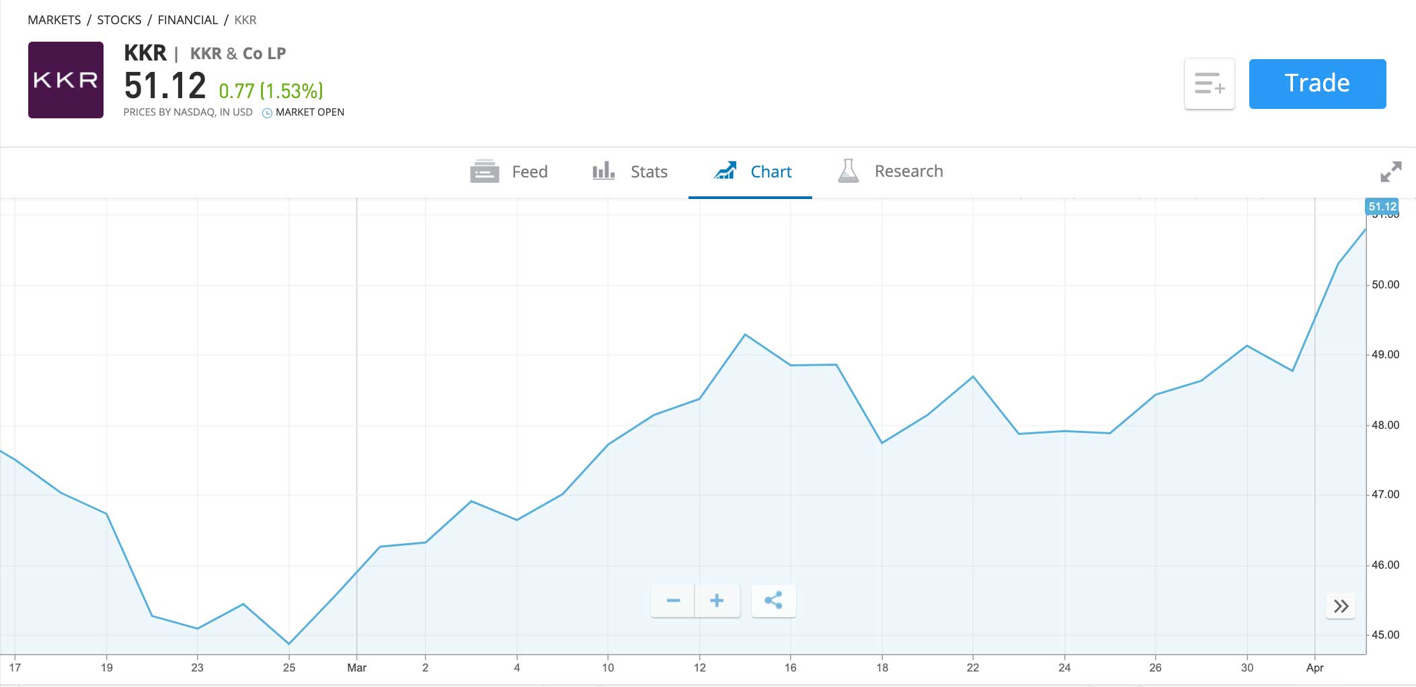Jump to latest data with double-arrow
Viewport: 1416px width, 687px height.
point(1341,606)
